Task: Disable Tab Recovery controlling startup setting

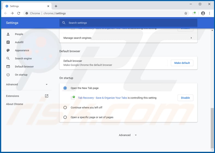Action: [185, 98]
